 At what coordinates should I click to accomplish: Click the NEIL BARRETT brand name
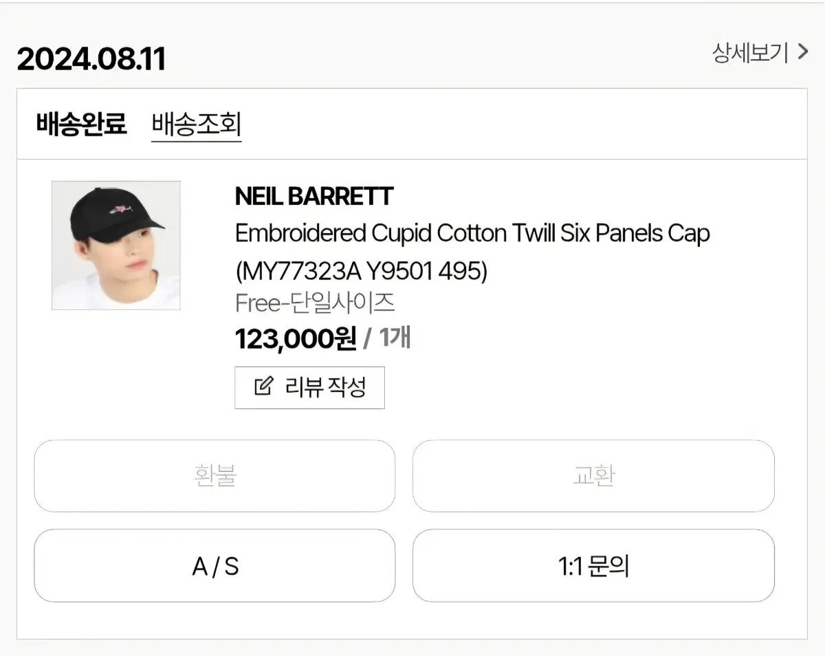[313, 197]
